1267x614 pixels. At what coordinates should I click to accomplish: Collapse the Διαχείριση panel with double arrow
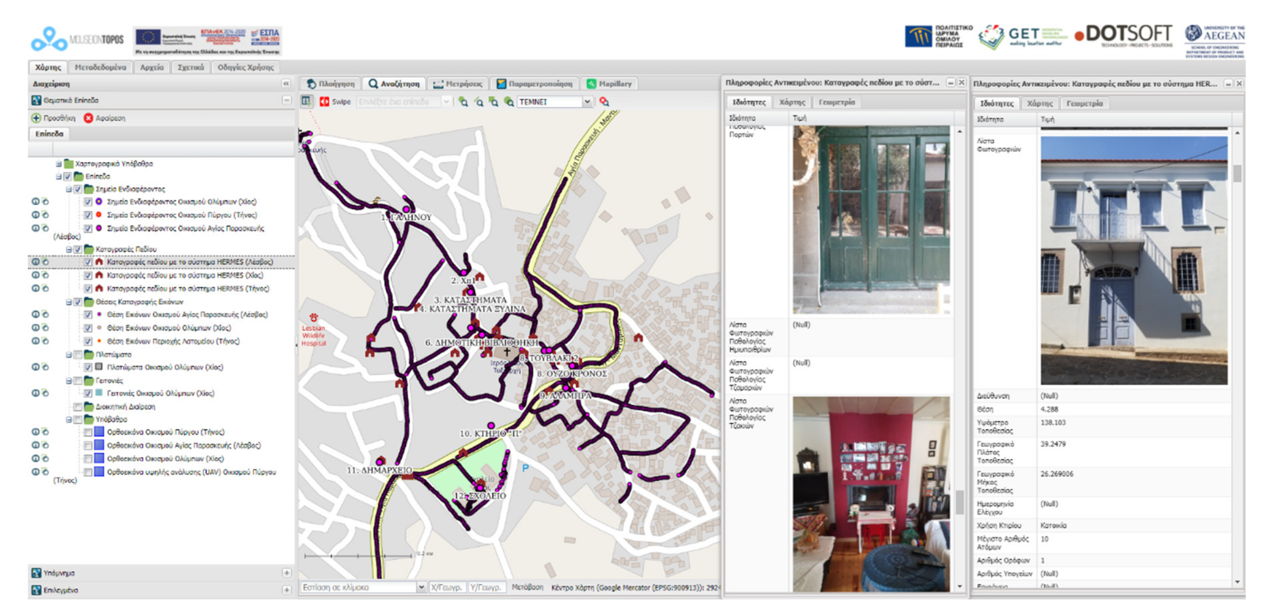(286, 84)
